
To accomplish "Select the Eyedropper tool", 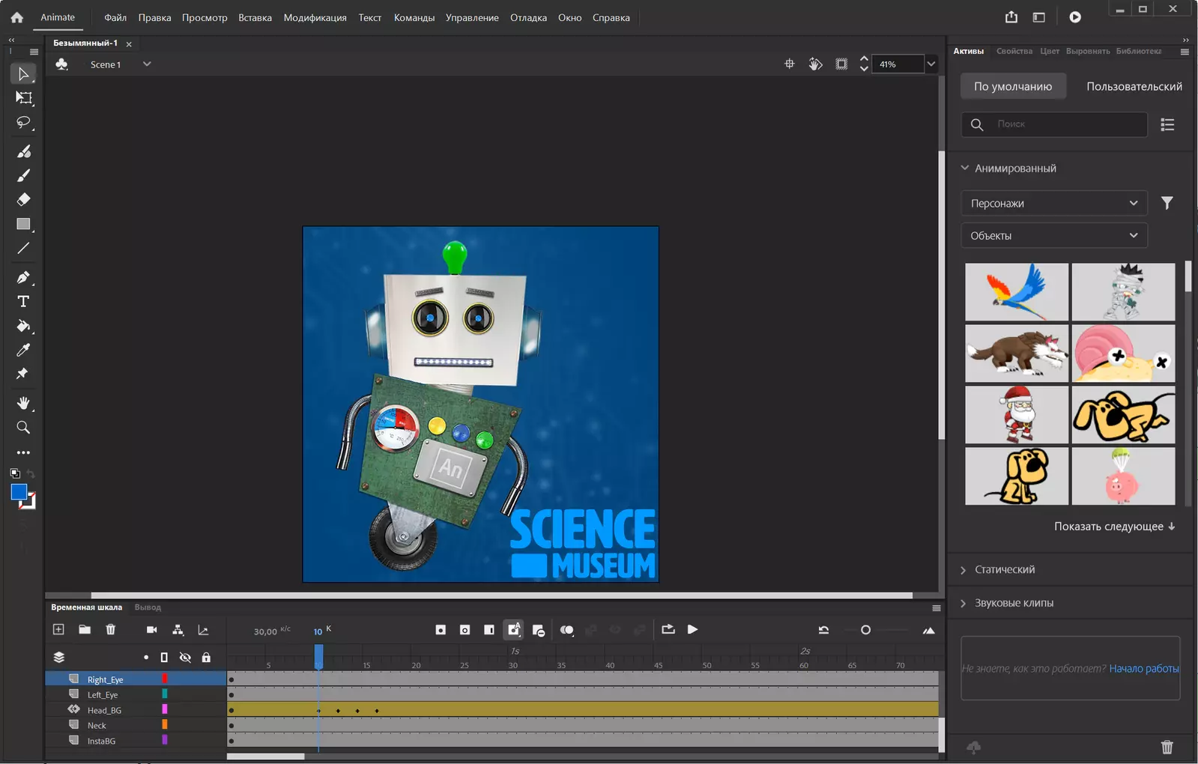I will (23, 350).
